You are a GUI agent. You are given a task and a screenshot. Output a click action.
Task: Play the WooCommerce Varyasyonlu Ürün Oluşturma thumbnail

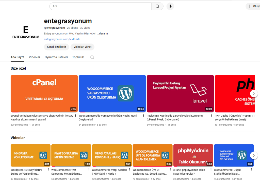coord(112,94)
